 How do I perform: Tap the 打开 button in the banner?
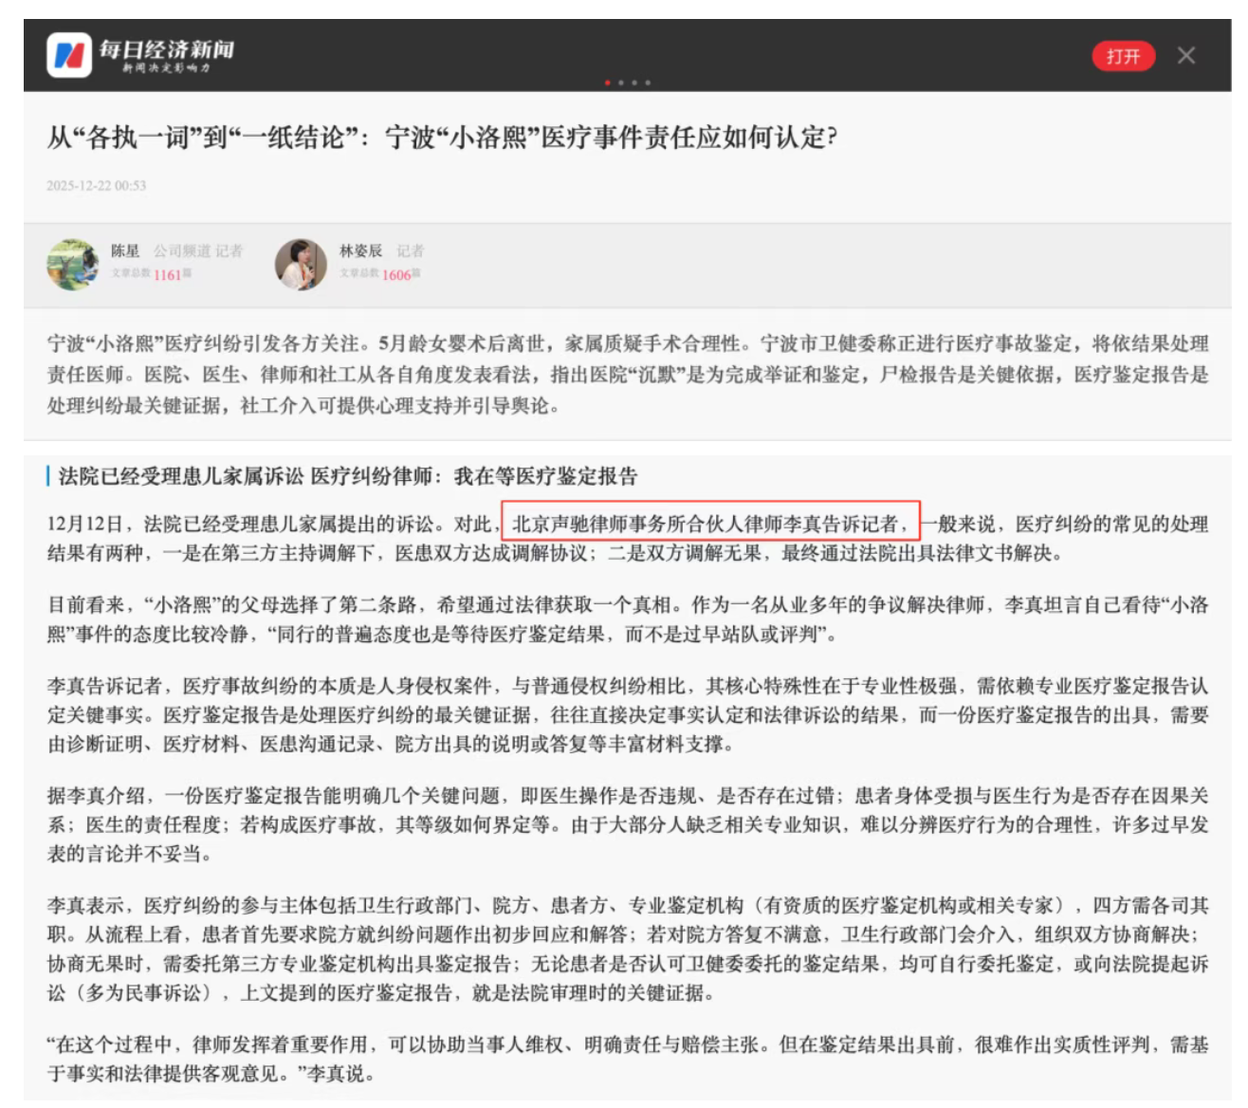coord(1123,56)
